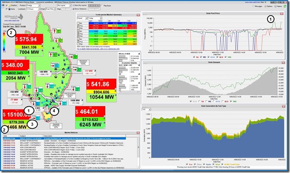Select the Play Back radio button
Viewport: 290px width, 173px height.
(x=102, y=6)
